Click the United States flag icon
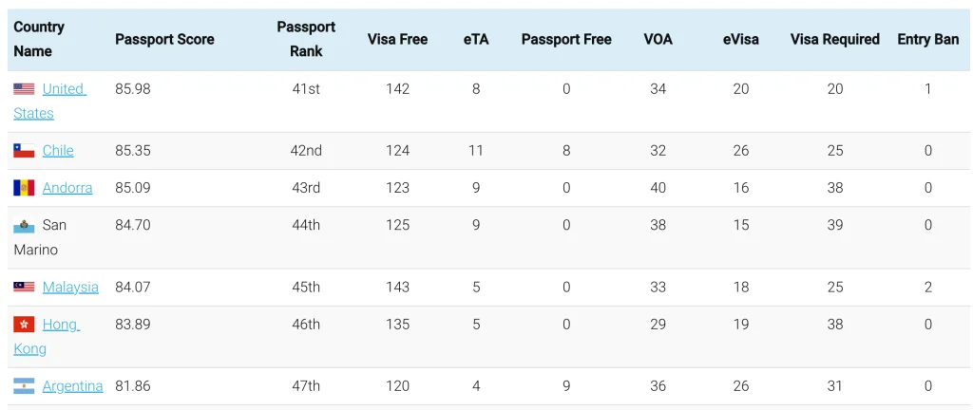The width and height of the screenshot is (973, 410). [24, 88]
